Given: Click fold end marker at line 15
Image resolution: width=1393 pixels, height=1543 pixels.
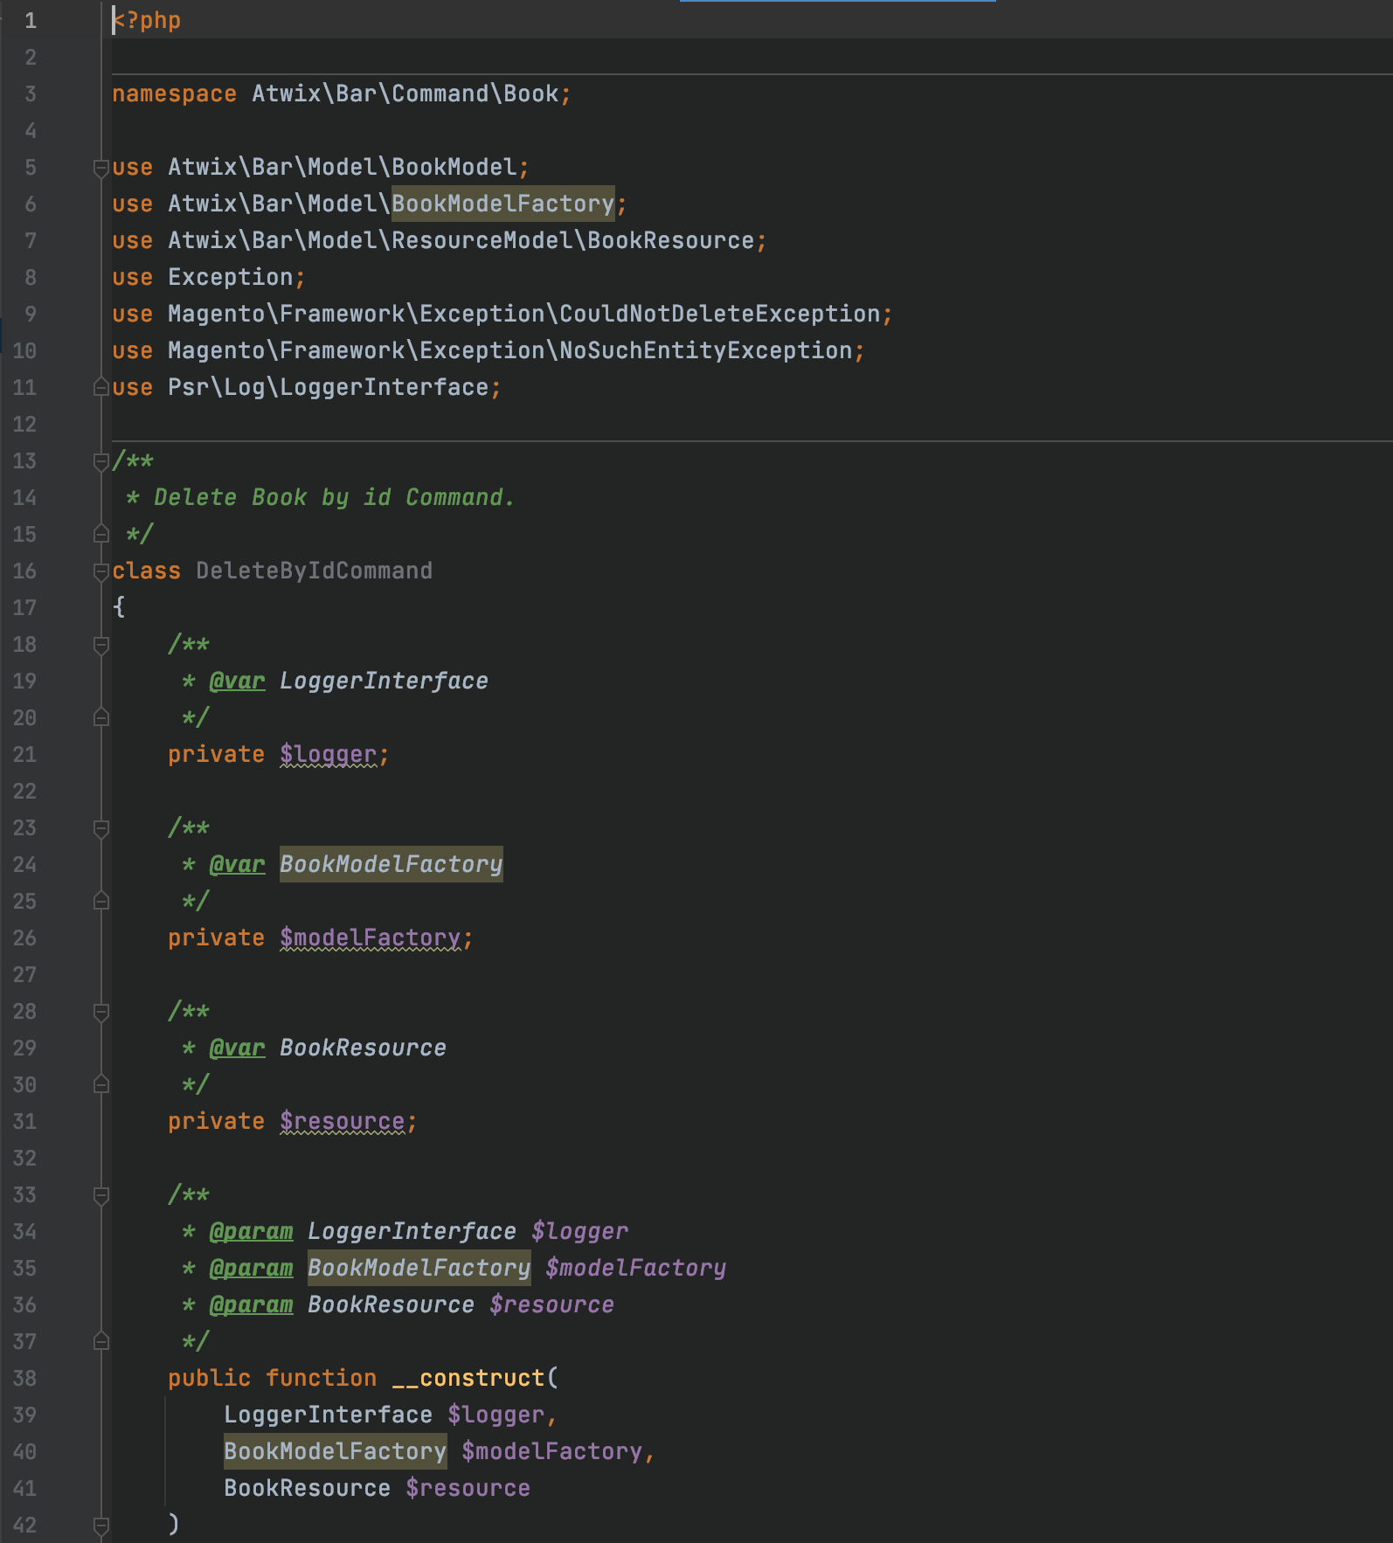Looking at the screenshot, I should [101, 534].
